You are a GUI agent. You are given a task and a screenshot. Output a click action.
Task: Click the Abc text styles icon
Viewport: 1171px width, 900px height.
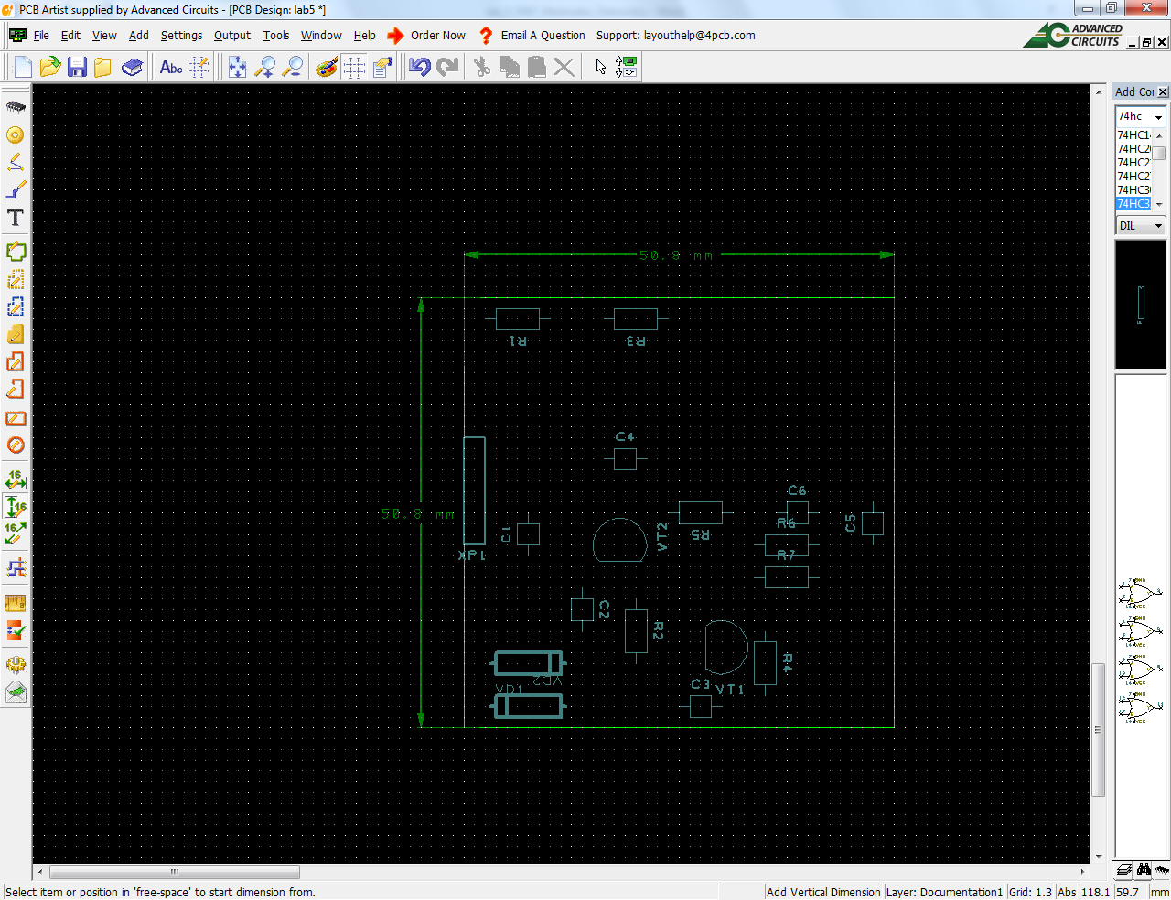pos(171,67)
